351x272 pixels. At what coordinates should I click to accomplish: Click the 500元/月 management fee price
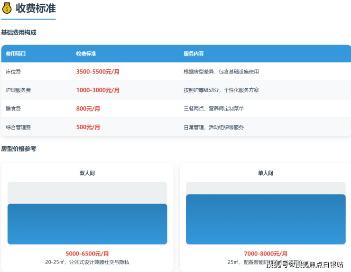pos(88,127)
